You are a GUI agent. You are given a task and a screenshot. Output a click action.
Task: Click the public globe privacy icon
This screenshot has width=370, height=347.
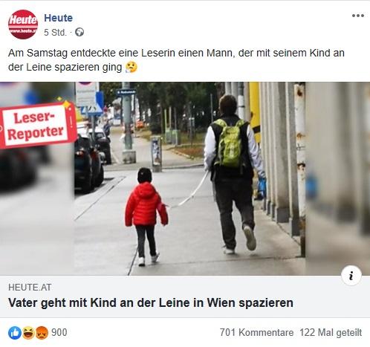point(79,32)
